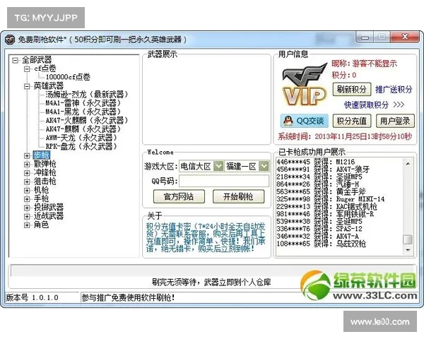Click the 开始刷枪 button
424x339 pixels.
(x=238, y=196)
